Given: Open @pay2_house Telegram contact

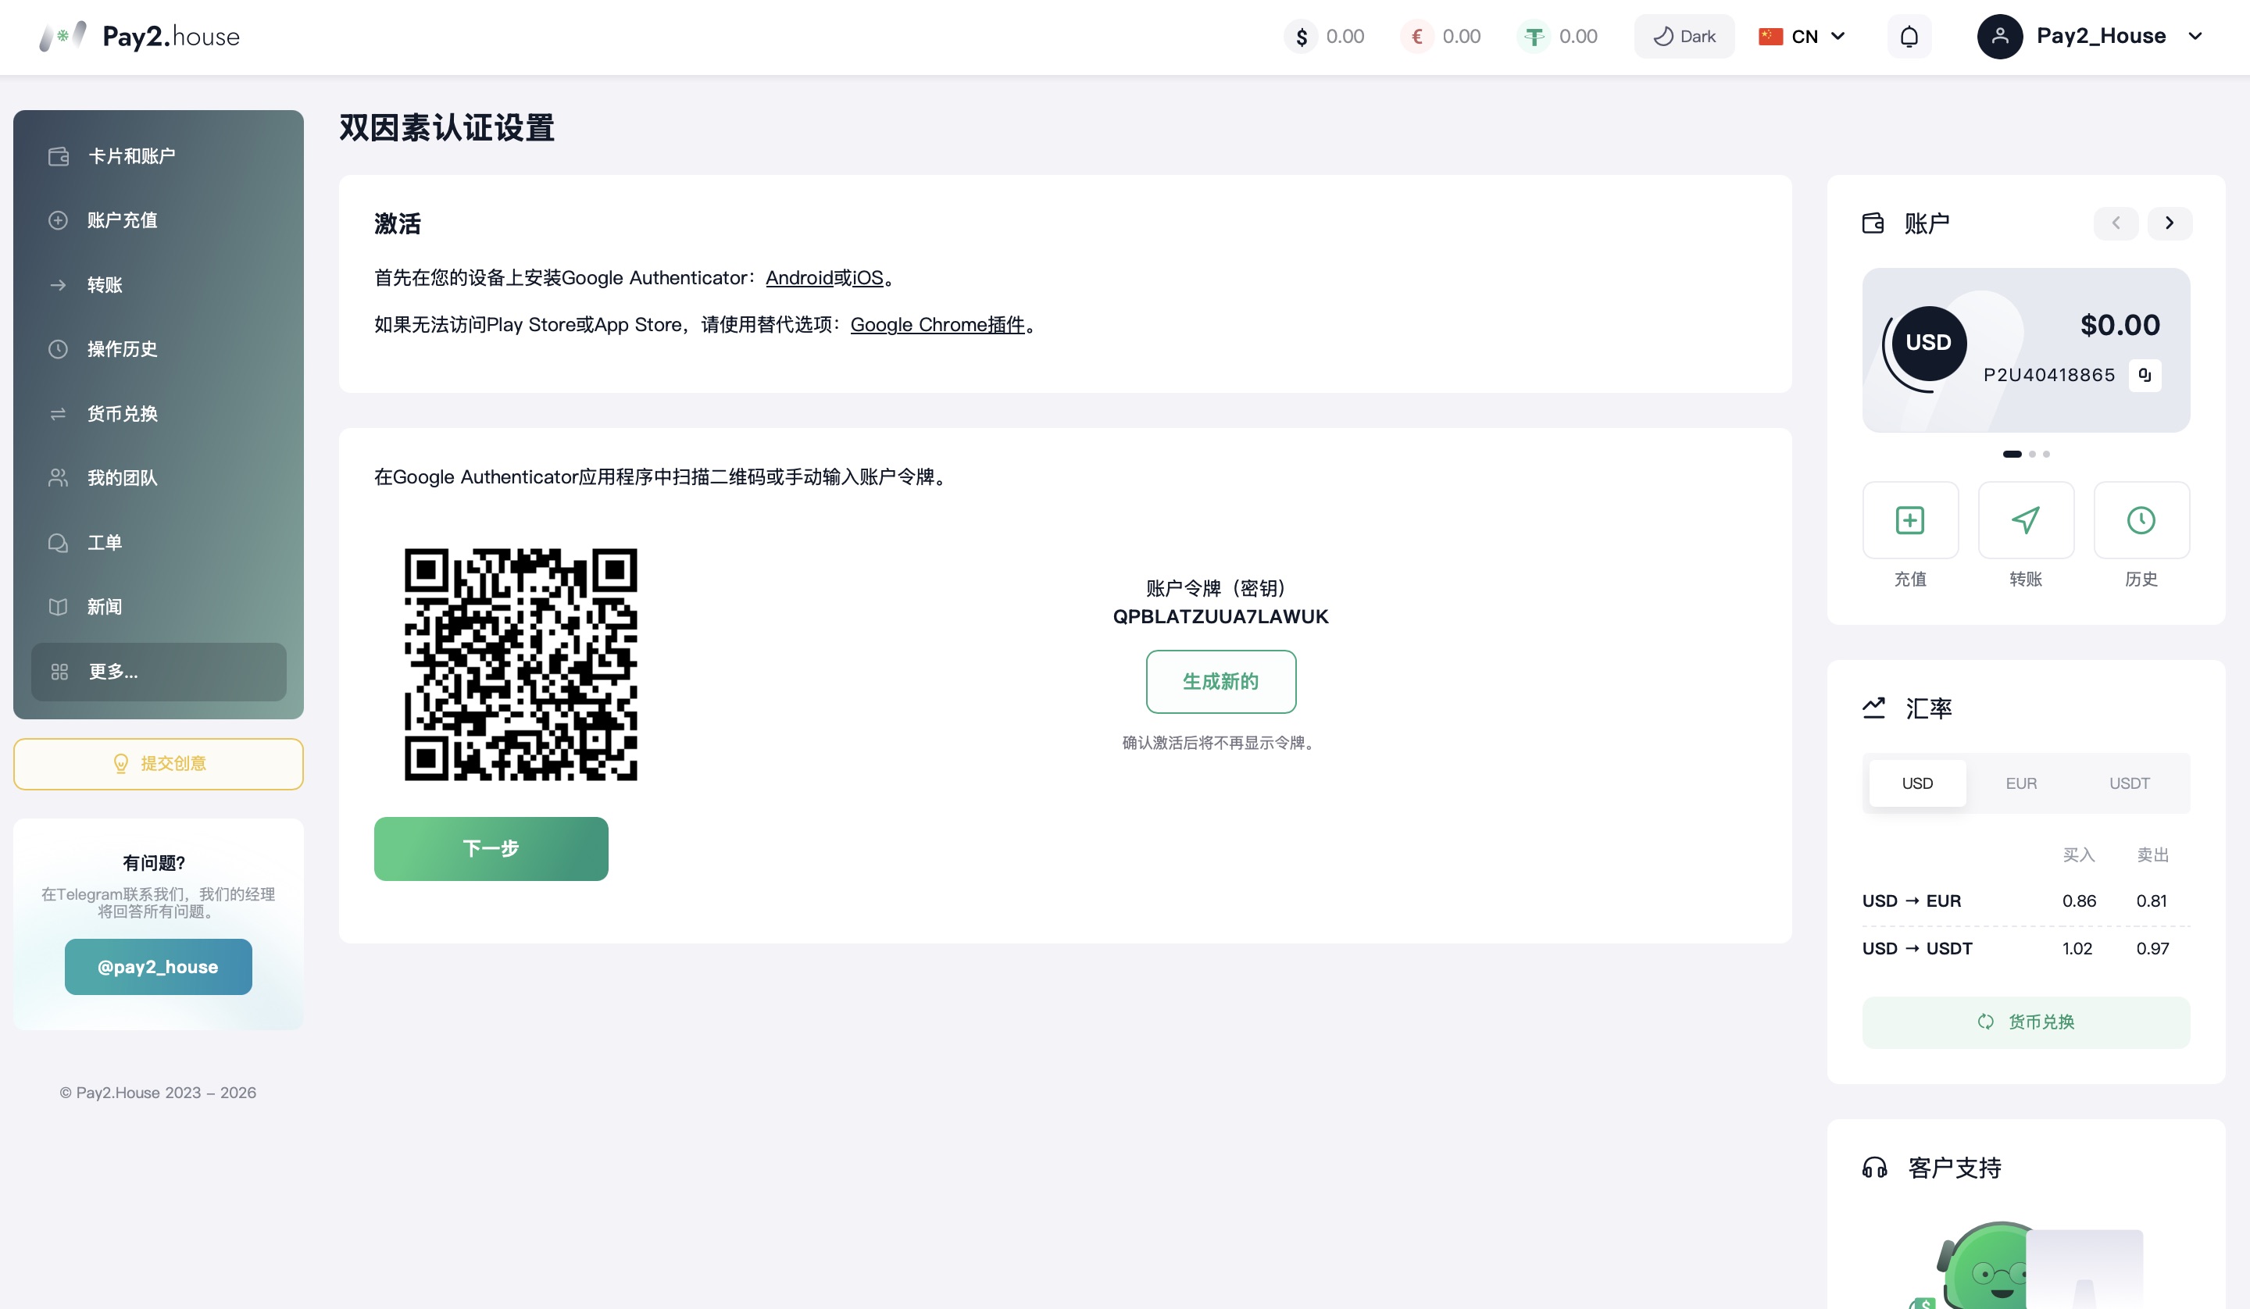Looking at the screenshot, I should click(158, 967).
